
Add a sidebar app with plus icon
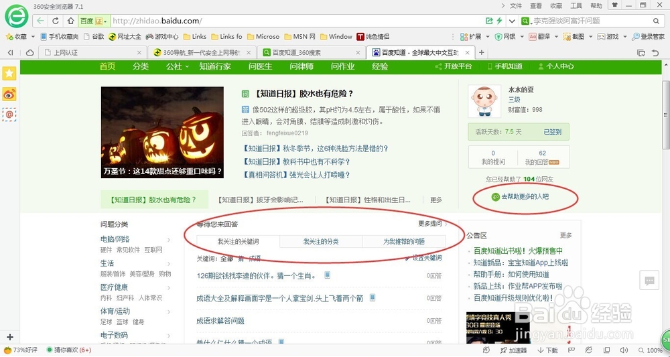click(x=10, y=337)
